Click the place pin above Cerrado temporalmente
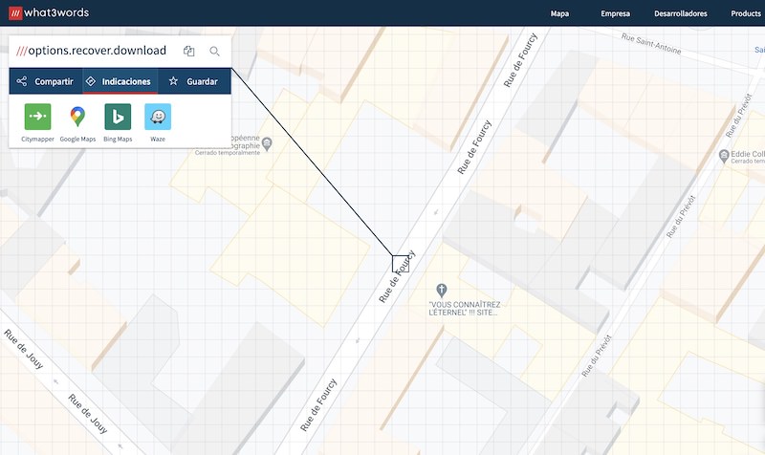The height and width of the screenshot is (455, 765). click(x=267, y=144)
